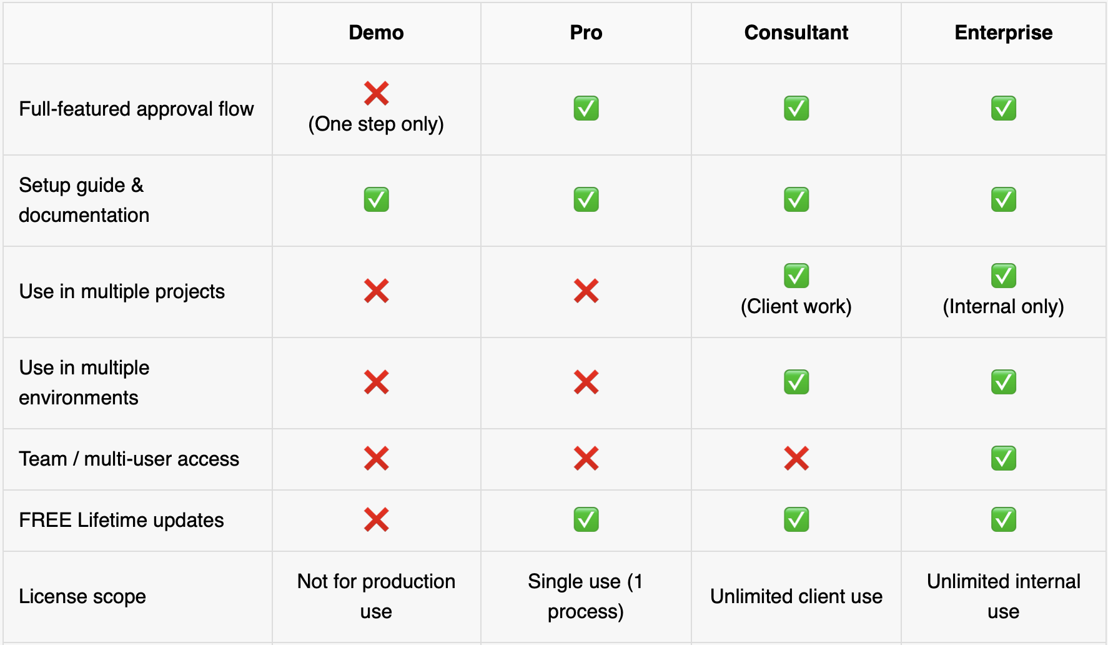Click Consultant check above Client work
Viewport: 1108px width, 645px height.
(x=796, y=276)
